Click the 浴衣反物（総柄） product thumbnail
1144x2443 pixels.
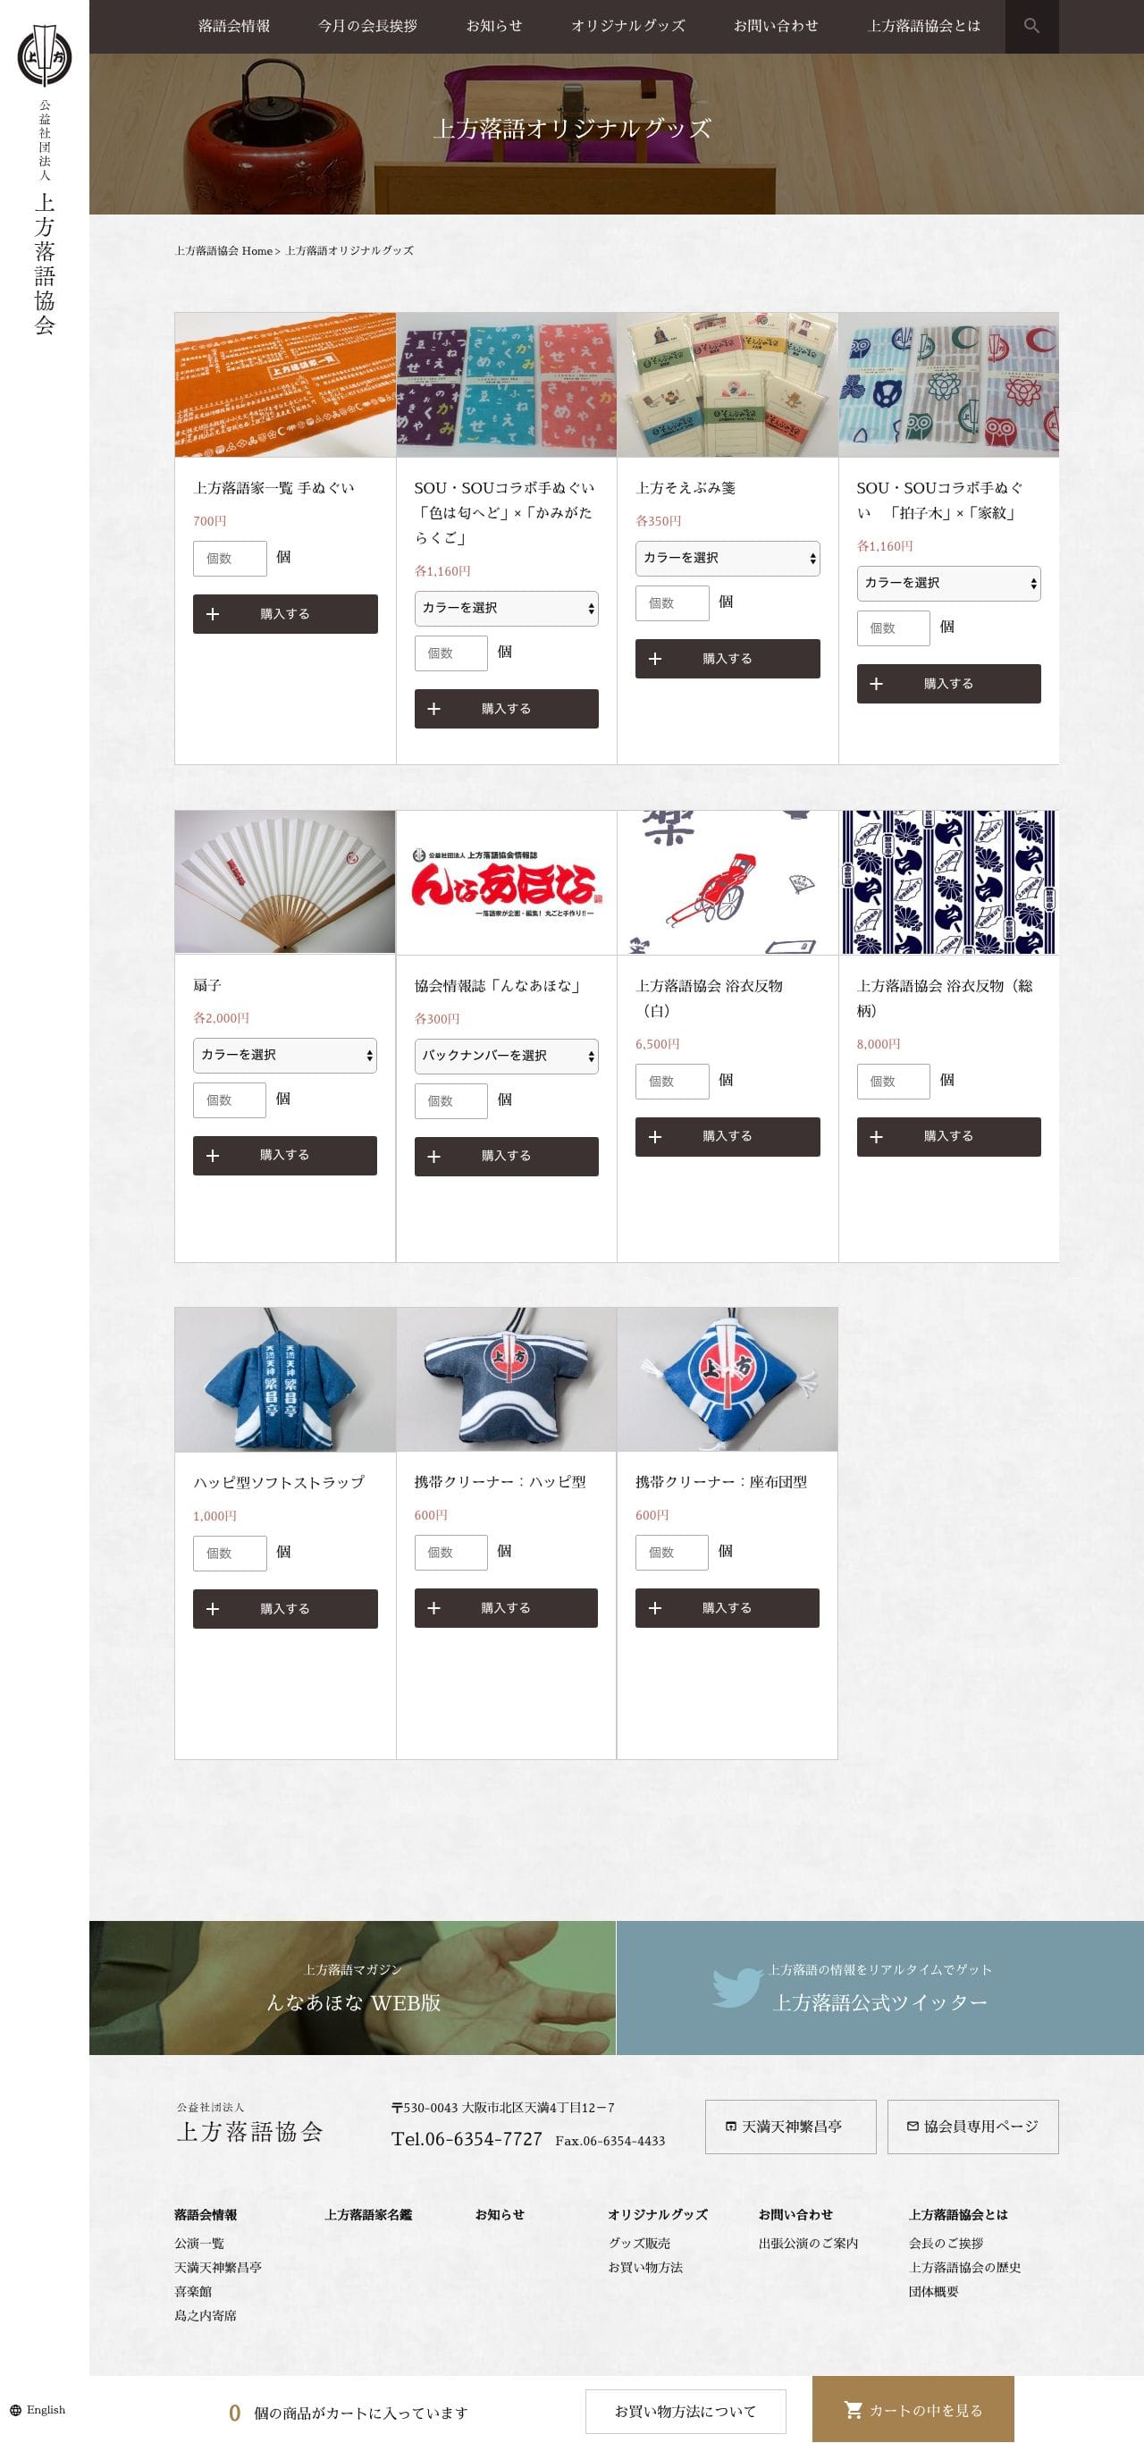click(x=948, y=882)
